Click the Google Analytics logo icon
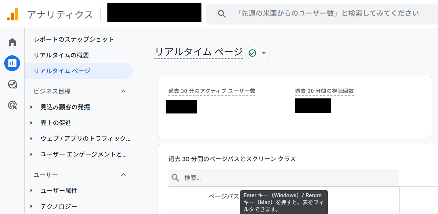This screenshot has width=438, height=214. [x=12, y=14]
